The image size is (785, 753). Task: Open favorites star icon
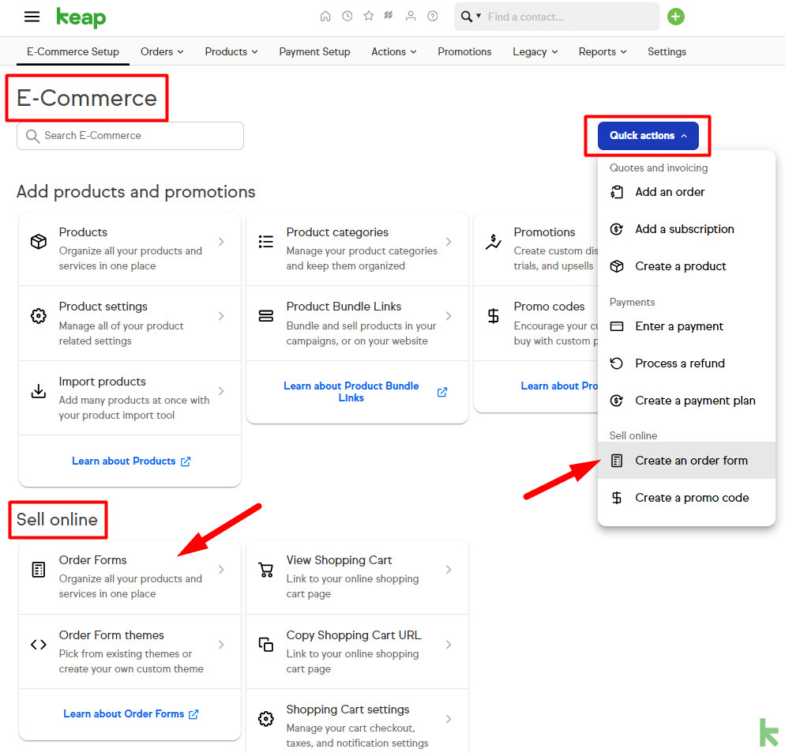point(369,16)
